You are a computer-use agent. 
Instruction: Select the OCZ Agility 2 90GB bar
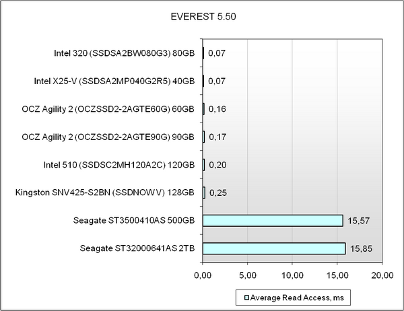tap(203, 137)
